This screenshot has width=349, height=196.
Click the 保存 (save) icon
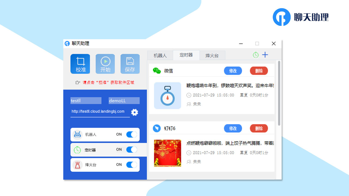tap(130, 64)
